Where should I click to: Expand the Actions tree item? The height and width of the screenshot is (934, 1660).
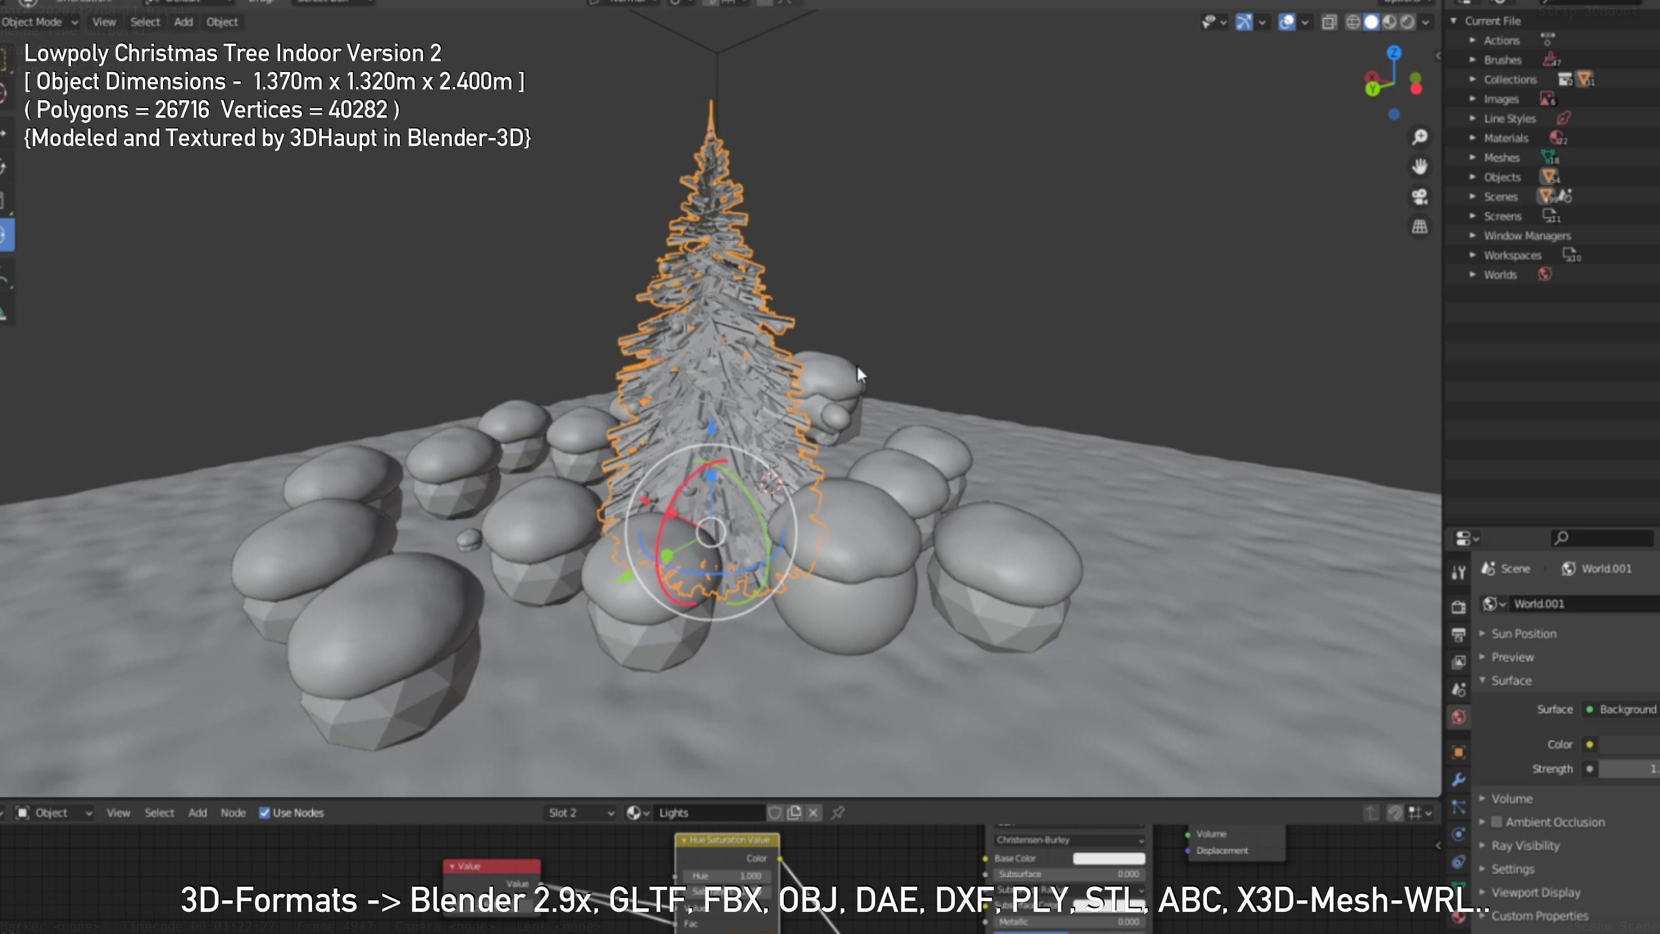click(1472, 40)
